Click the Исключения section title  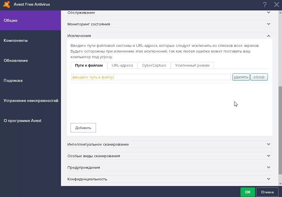(x=79, y=36)
